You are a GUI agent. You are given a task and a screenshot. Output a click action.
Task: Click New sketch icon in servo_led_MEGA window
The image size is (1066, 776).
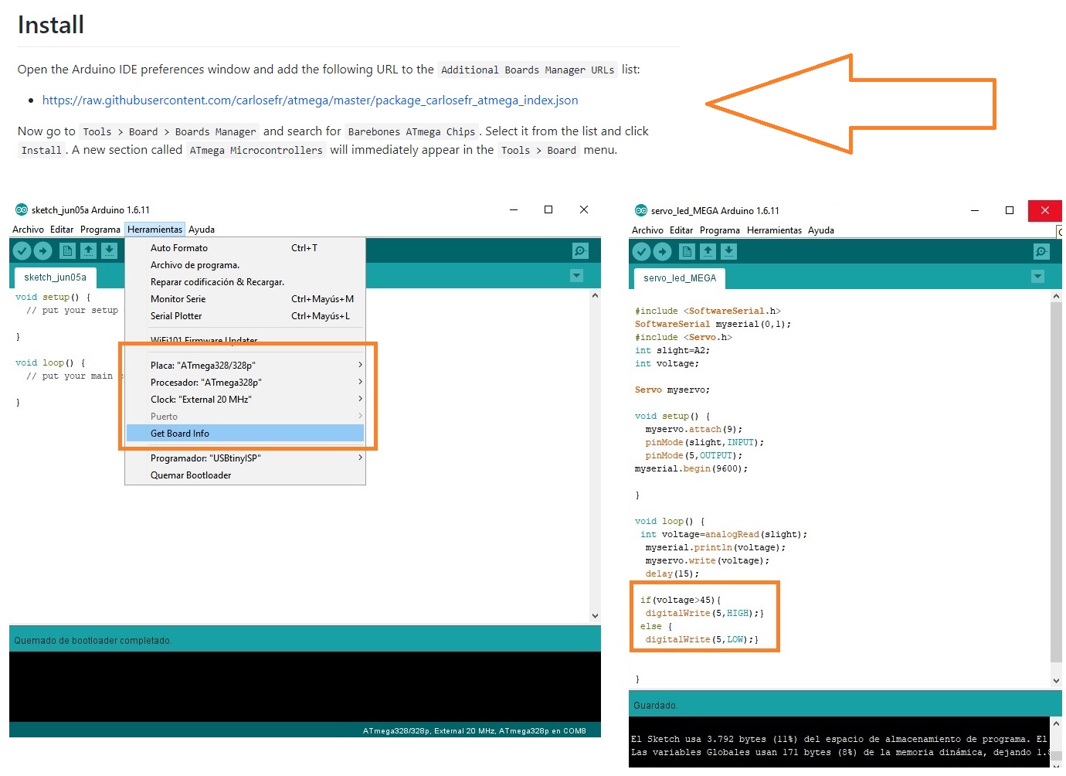(x=687, y=251)
